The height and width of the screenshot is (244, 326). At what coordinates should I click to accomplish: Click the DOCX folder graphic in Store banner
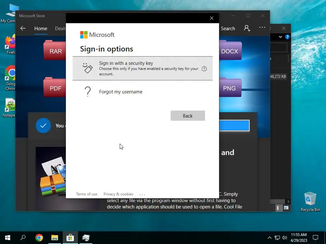point(230,50)
